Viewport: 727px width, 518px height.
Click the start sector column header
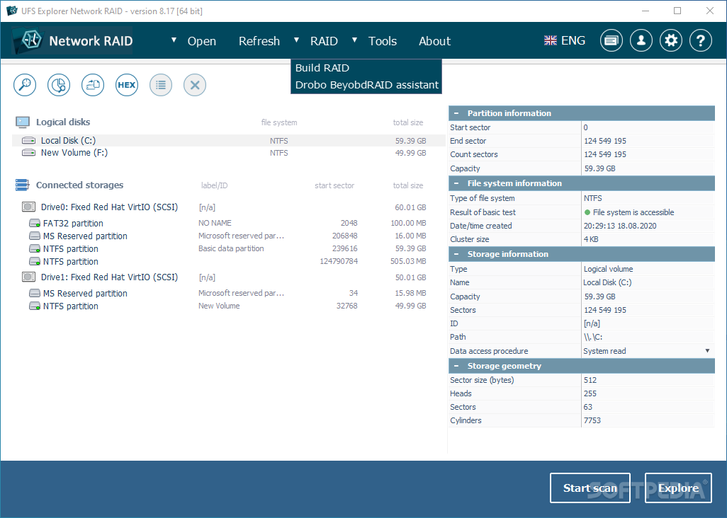(x=334, y=185)
